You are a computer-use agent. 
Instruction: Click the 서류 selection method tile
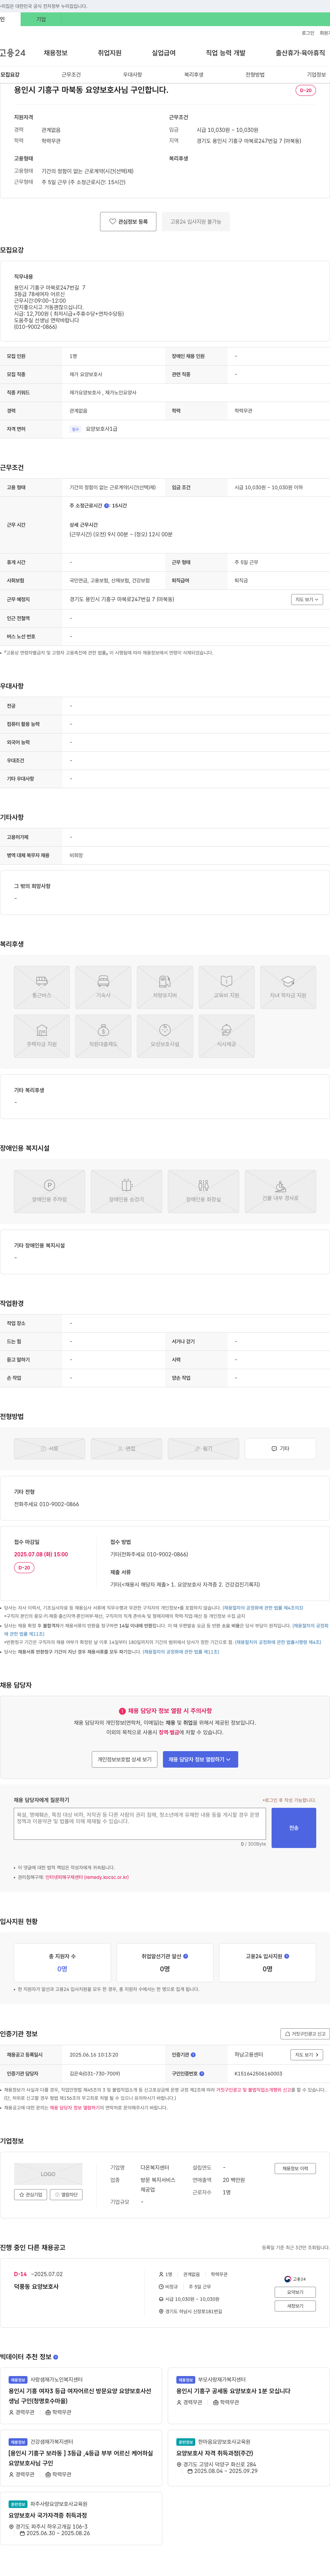click(x=49, y=1448)
